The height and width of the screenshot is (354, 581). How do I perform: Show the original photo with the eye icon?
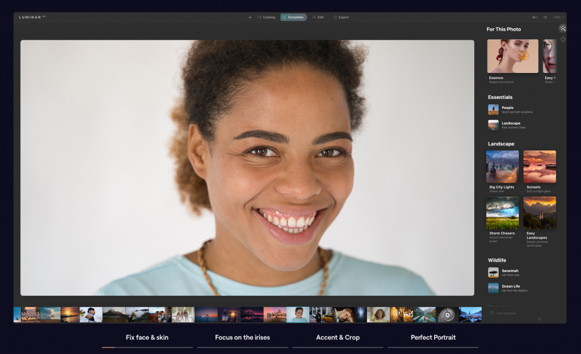point(545,17)
